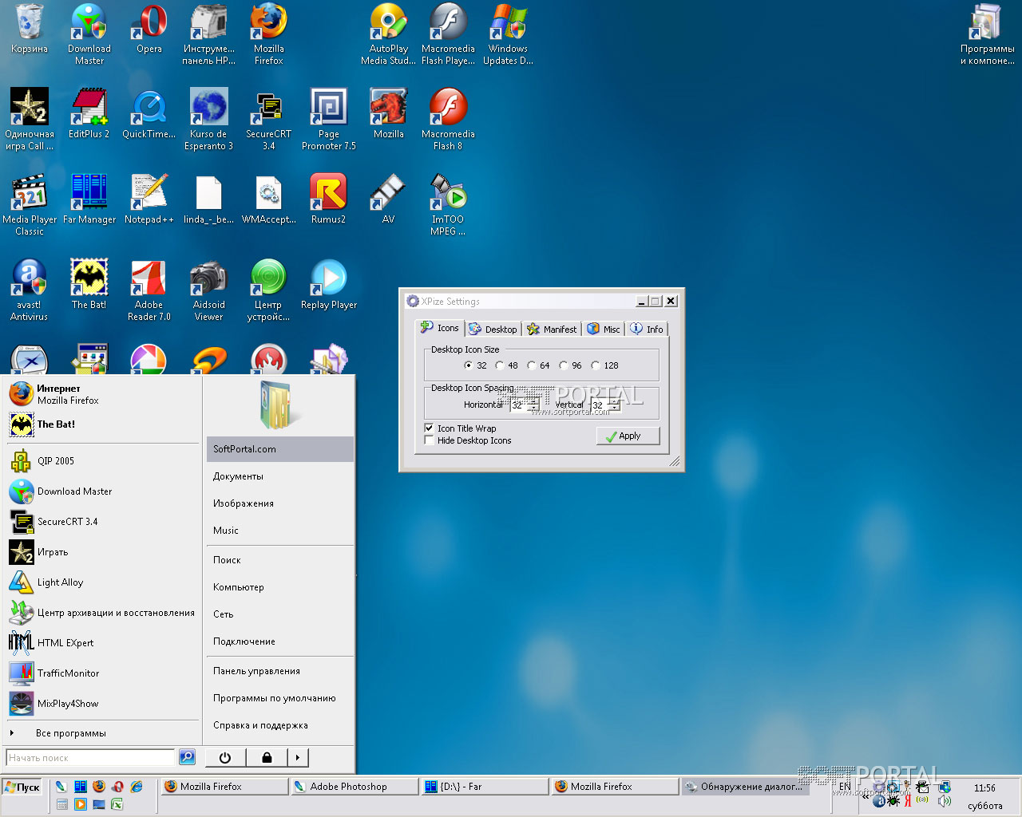Select the QuickTime desktop shortcut
1022x817 pixels.
[x=149, y=114]
